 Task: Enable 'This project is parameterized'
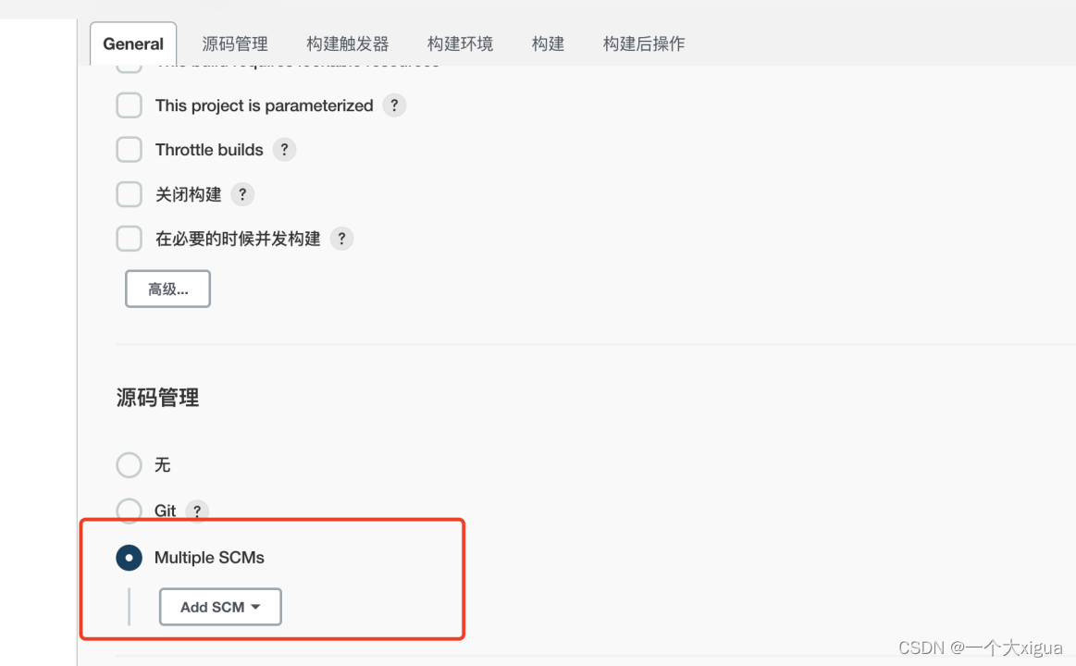coord(129,105)
